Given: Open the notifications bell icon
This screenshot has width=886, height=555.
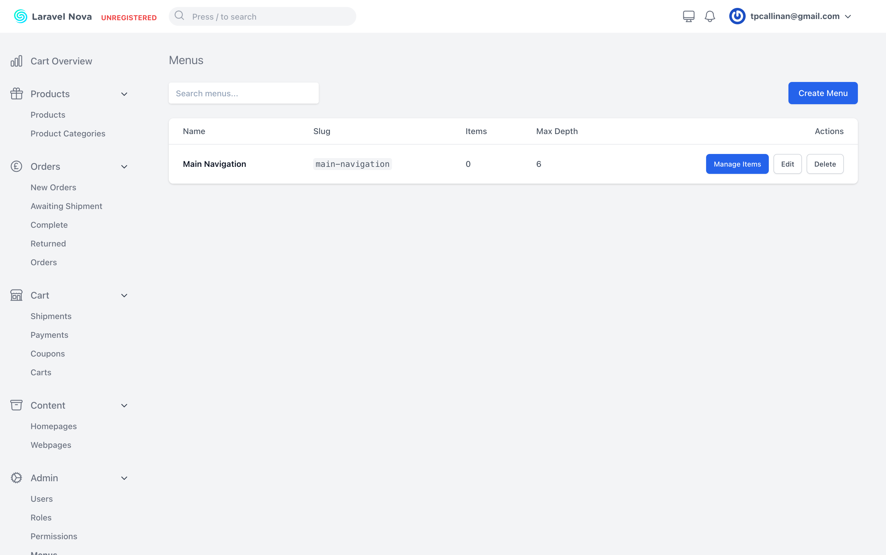Looking at the screenshot, I should tap(710, 16).
